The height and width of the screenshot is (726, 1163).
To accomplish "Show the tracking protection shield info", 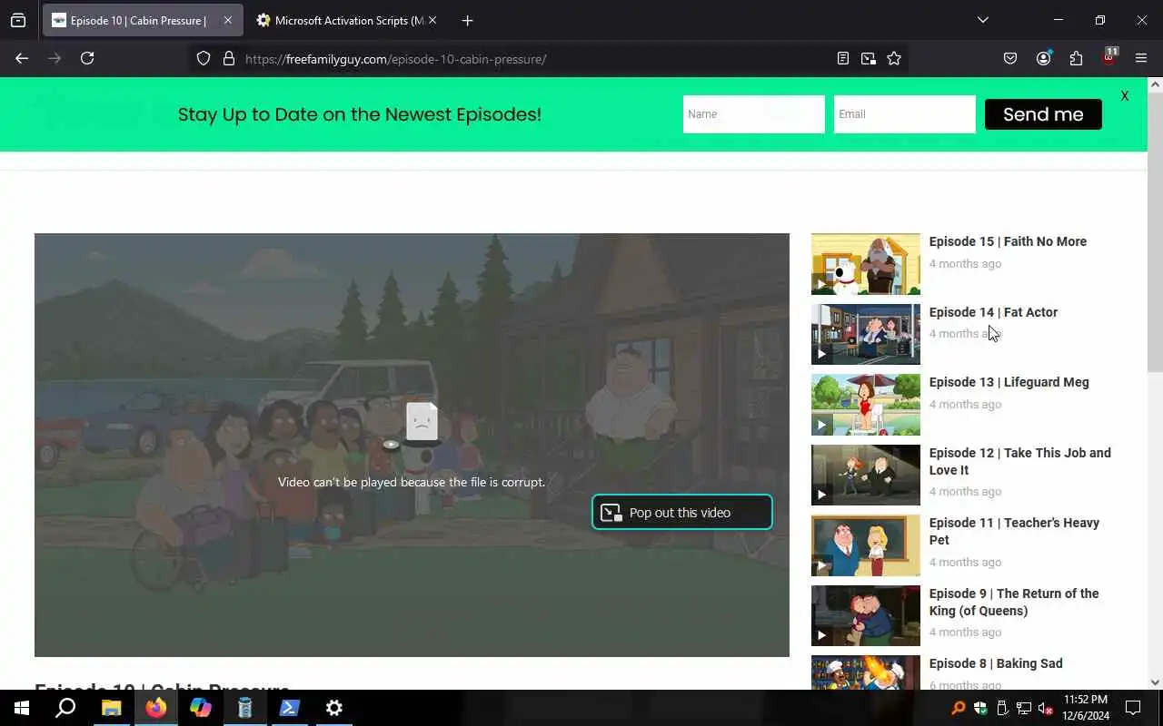I will [204, 58].
